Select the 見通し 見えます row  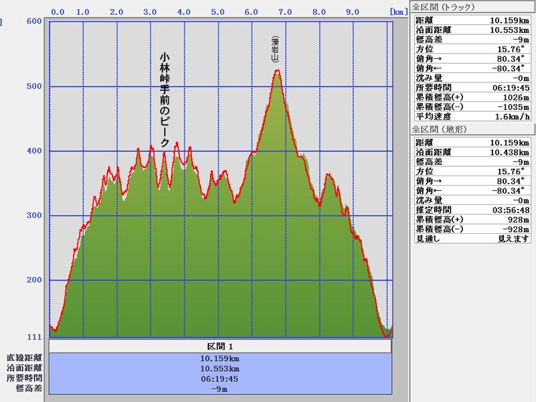coord(472,239)
